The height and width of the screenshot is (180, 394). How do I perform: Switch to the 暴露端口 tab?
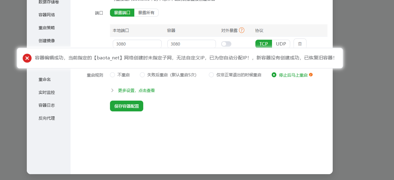pos(122,13)
